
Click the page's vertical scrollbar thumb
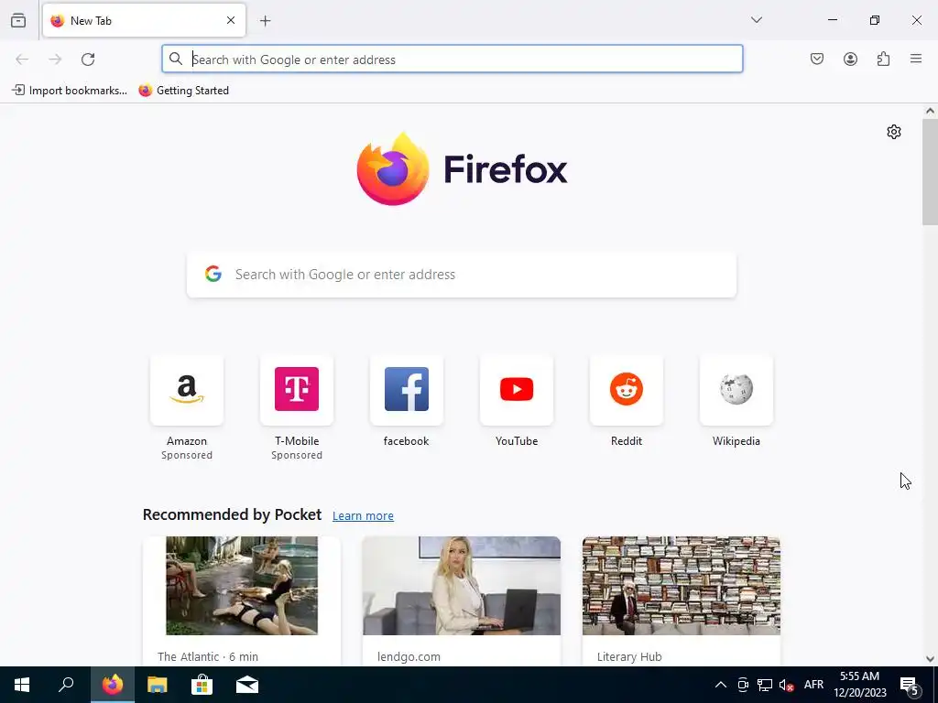930,171
